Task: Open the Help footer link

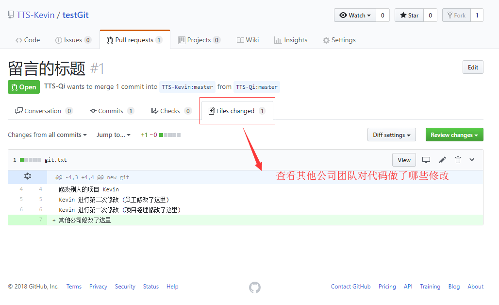Action: (x=172, y=287)
